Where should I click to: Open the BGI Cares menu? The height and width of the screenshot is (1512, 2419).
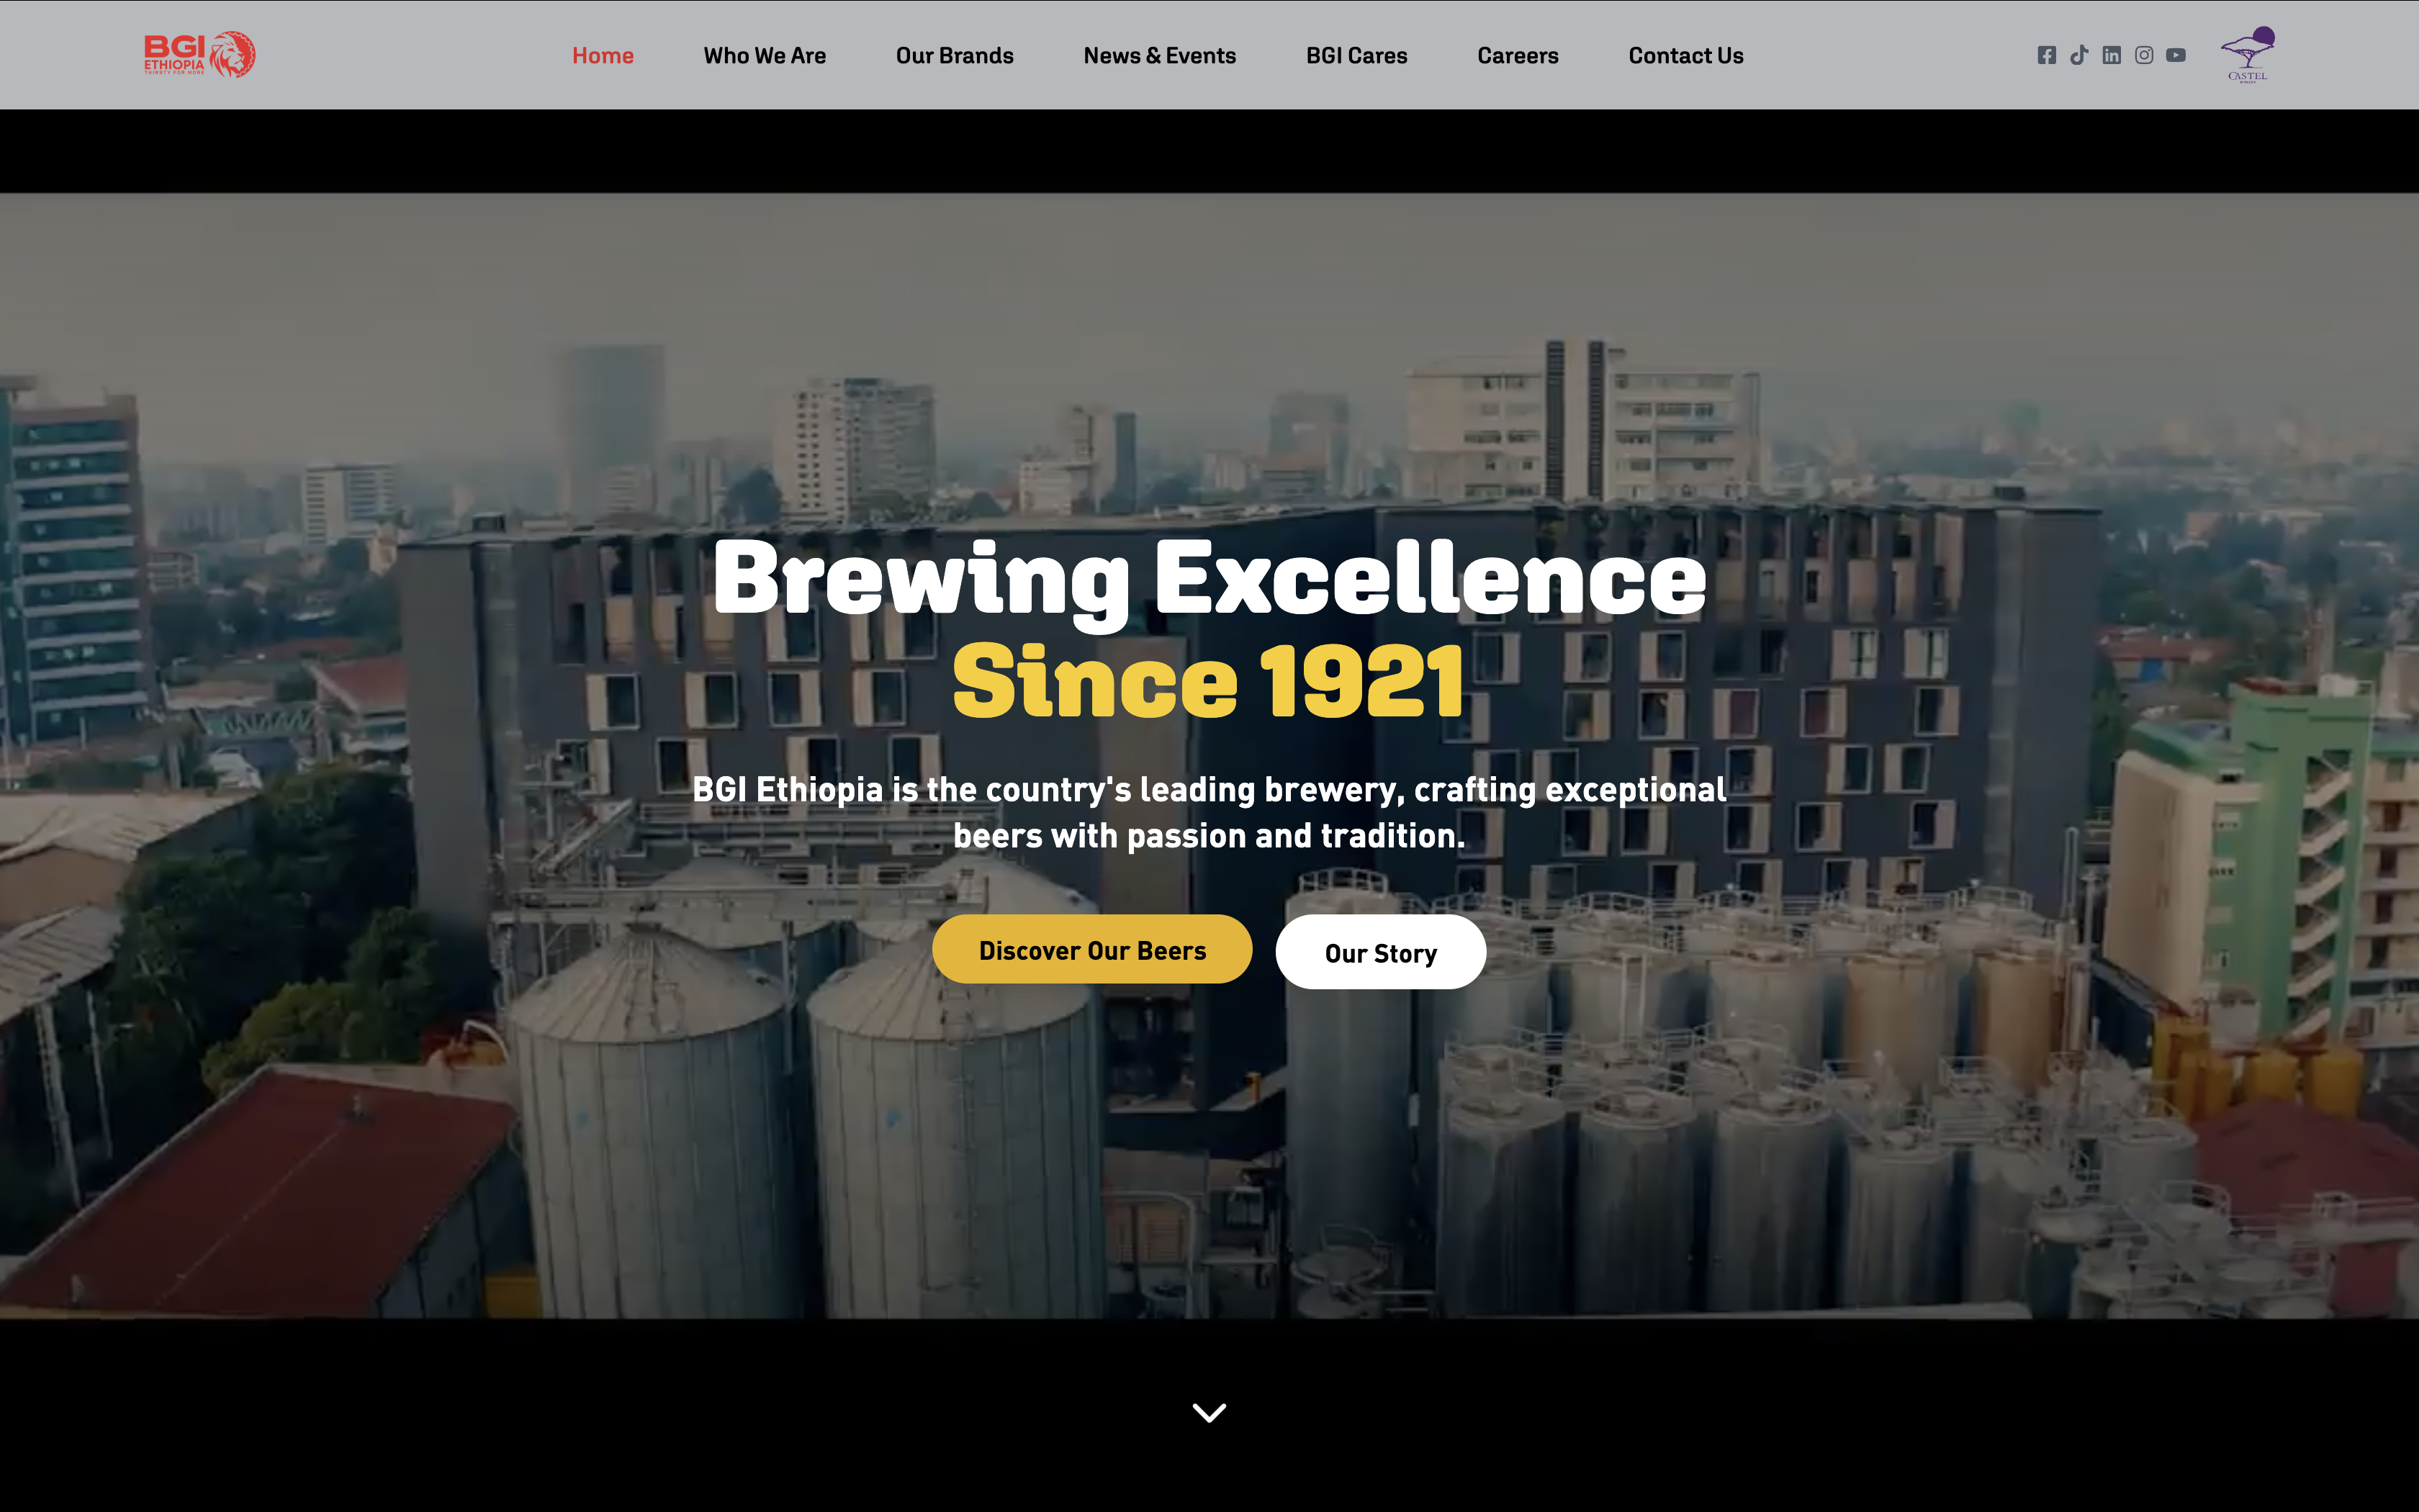[1356, 56]
